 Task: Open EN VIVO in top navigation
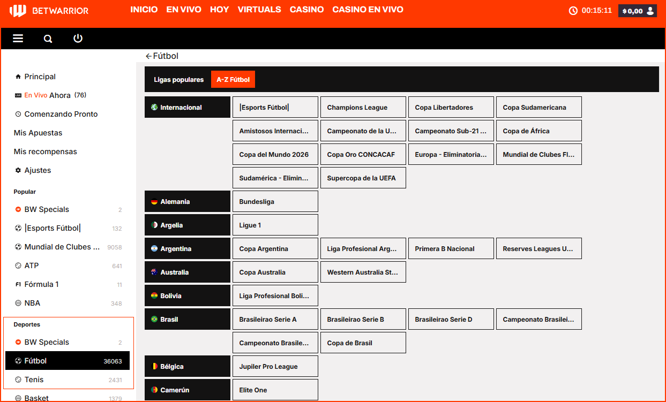[x=184, y=10]
